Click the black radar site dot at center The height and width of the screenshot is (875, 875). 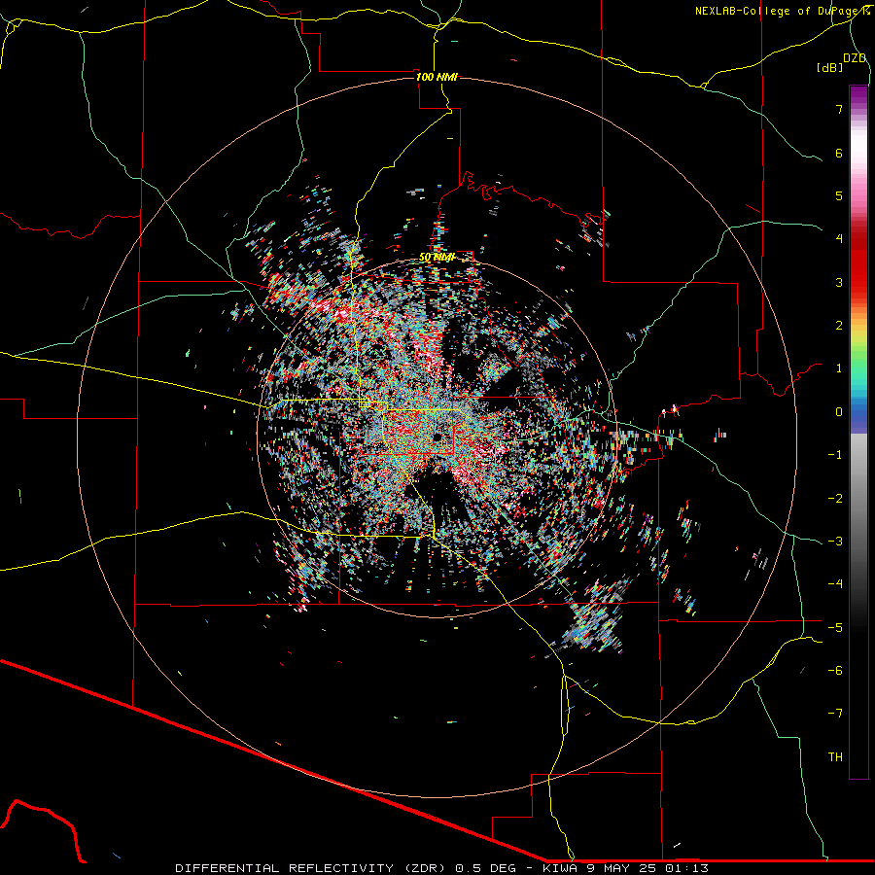(x=437, y=436)
